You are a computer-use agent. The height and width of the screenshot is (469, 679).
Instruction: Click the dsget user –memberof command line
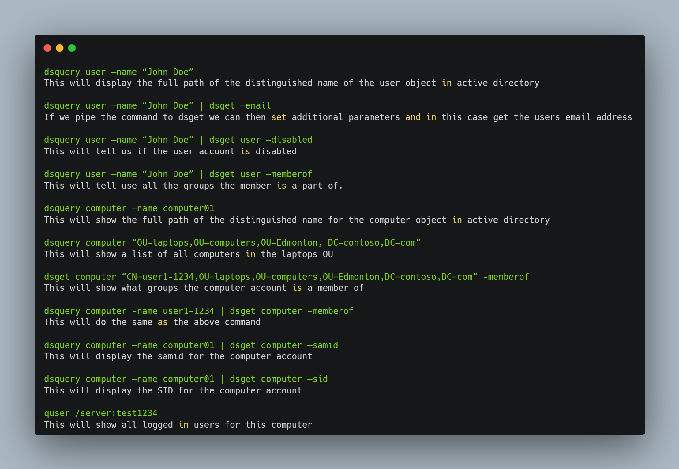[178, 174]
